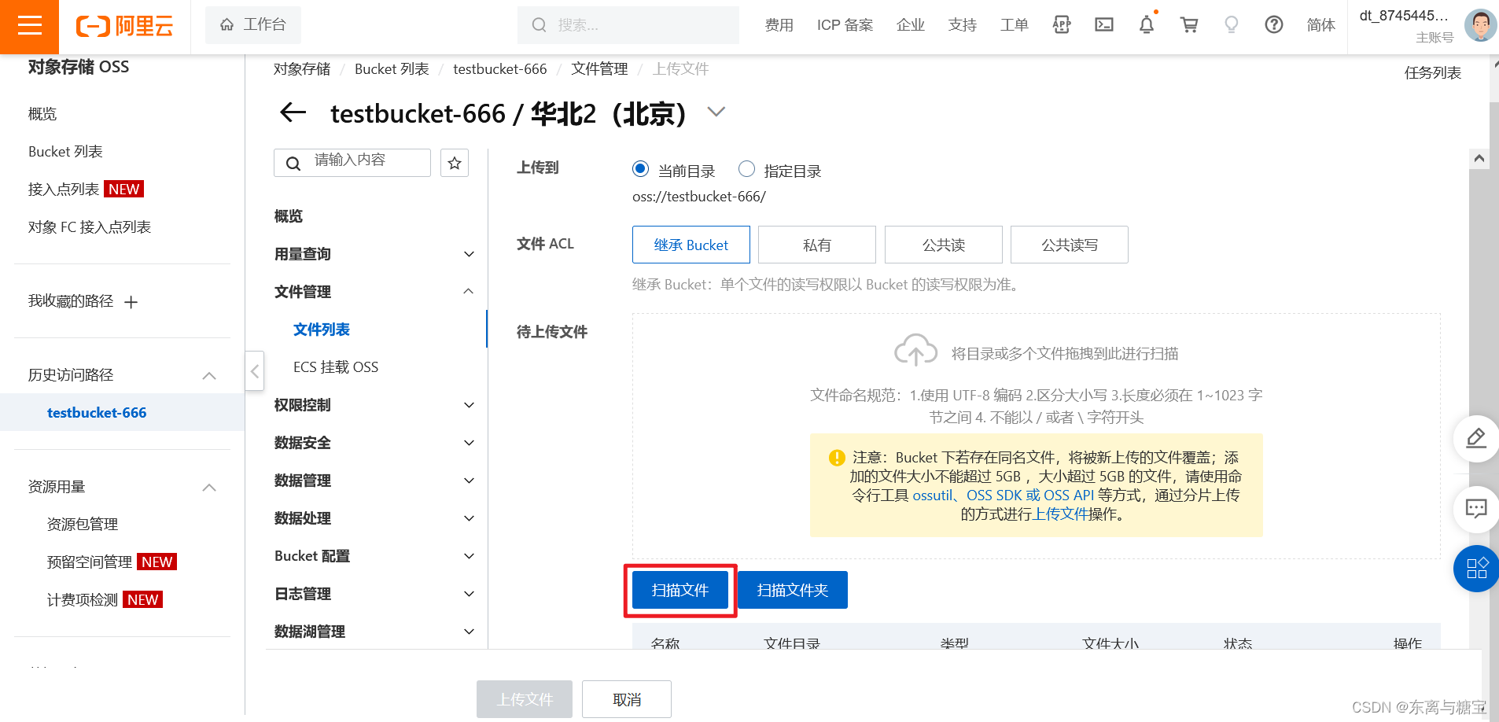Go to Bucket 列表 breadcrumb
1499x722 pixels.
point(392,69)
